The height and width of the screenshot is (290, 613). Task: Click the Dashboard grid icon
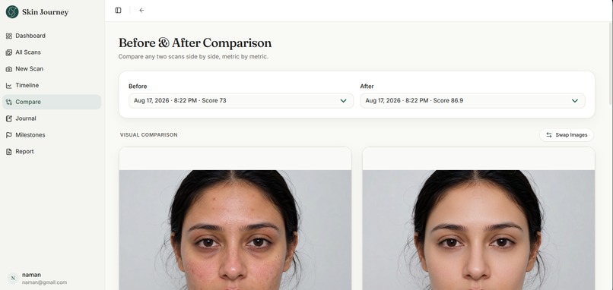coord(8,36)
